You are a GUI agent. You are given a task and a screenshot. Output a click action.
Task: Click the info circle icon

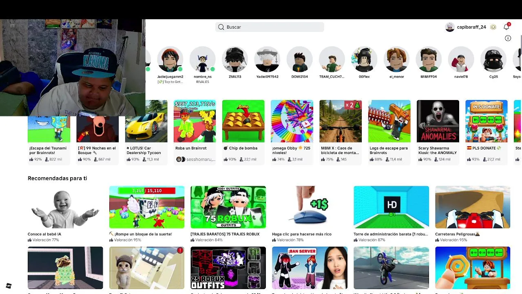(x=508, y=38)
